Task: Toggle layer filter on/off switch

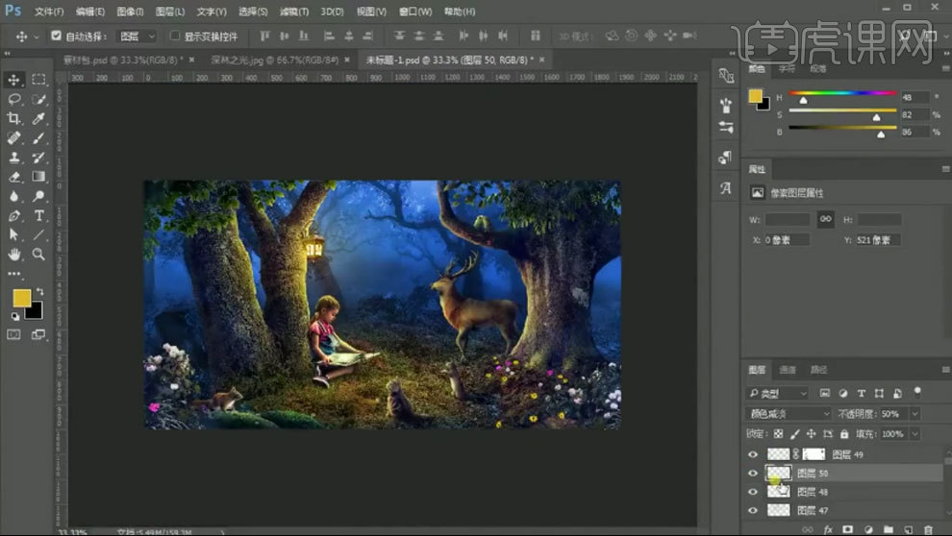Action: click(917, 392)
